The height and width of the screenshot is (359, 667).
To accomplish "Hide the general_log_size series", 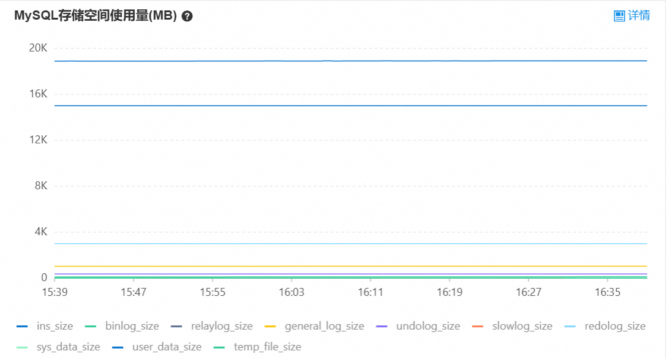I will pos(314,327).
